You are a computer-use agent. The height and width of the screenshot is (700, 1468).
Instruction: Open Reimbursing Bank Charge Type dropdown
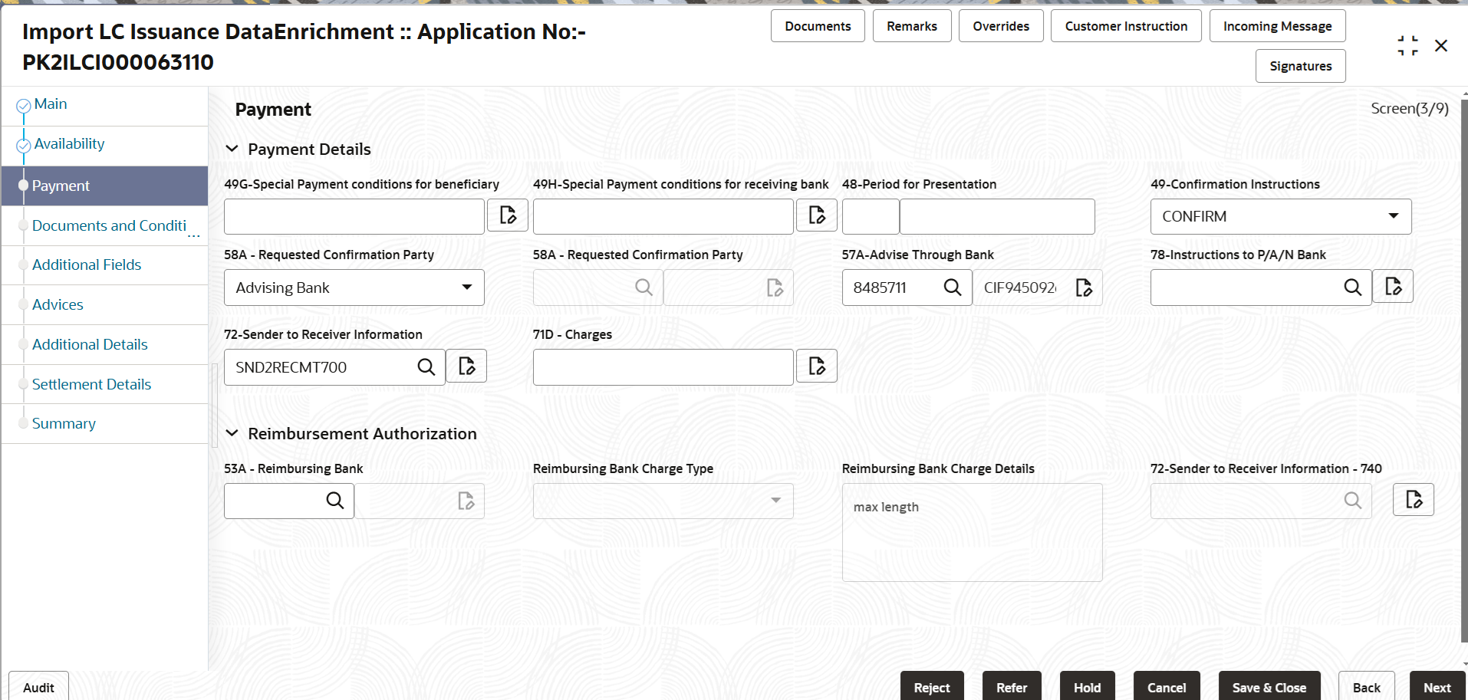pos(663,501)
